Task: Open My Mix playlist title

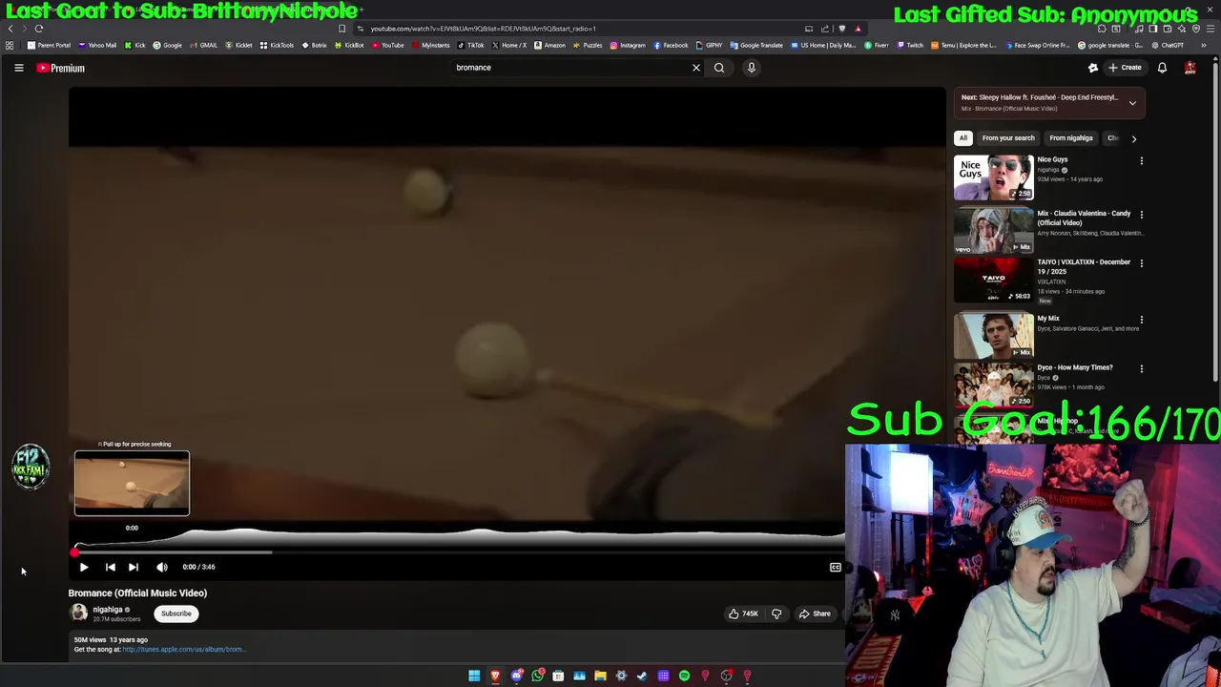Action: (1048, 319)
